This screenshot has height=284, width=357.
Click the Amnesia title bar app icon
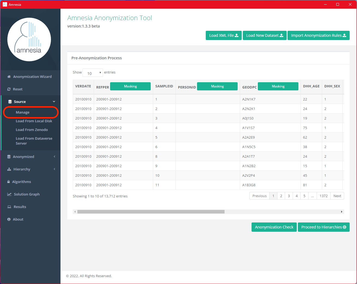(x=5, y=4)
